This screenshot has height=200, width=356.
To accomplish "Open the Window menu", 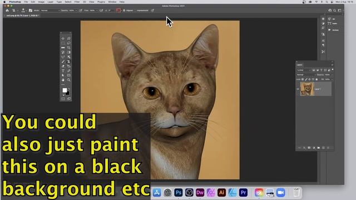I will (x=112, y=2).
